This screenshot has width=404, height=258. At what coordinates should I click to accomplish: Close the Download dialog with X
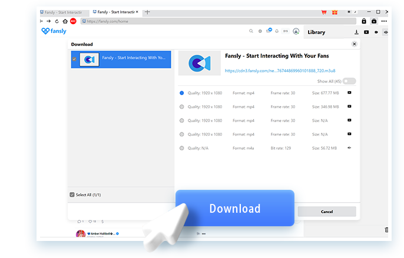pos(355,44)
